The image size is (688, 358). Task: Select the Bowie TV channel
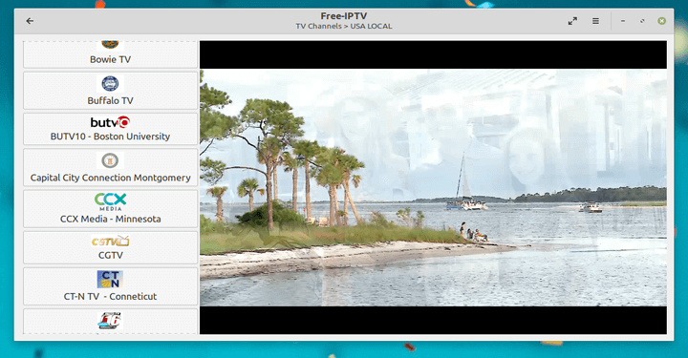point(110,54)
